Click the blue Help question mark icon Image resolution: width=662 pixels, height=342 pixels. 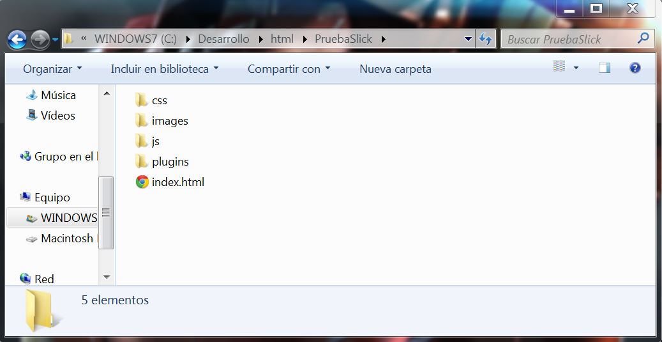pos(635,68)
